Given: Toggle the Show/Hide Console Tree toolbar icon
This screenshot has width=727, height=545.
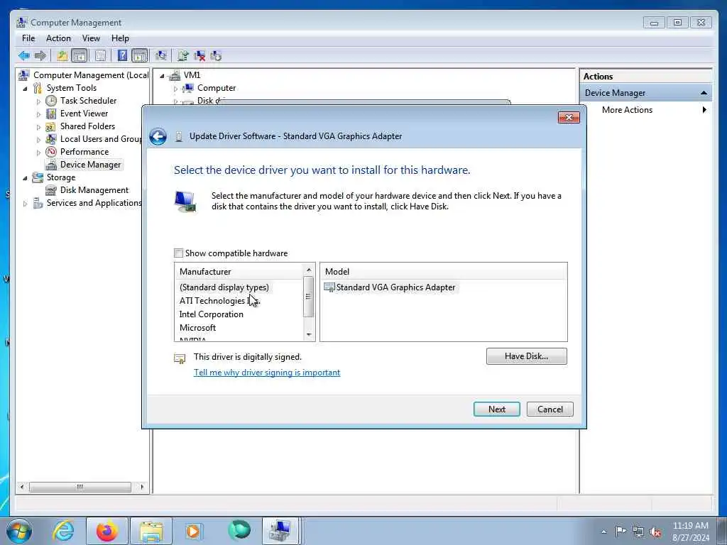Looking at the screenshot, I should tap(80, 56).
